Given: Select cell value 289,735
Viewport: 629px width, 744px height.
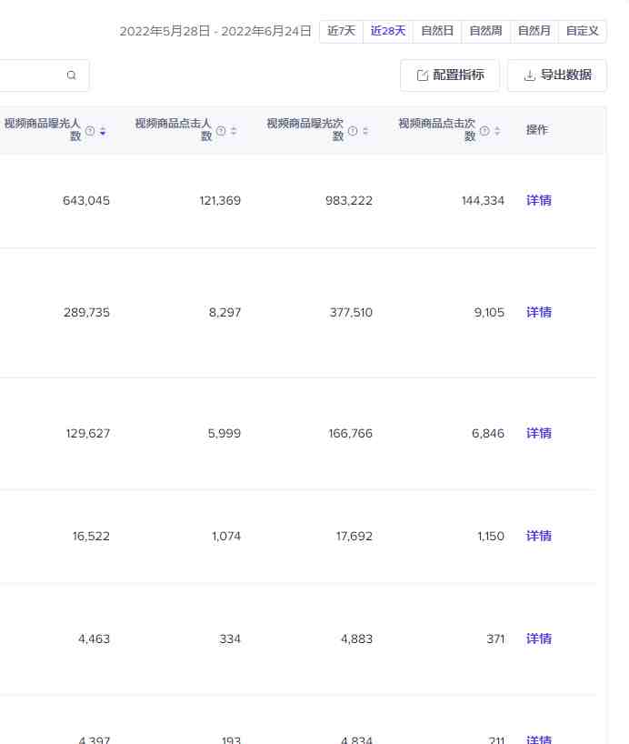Looking at the screenshot, I should point(87,313).
